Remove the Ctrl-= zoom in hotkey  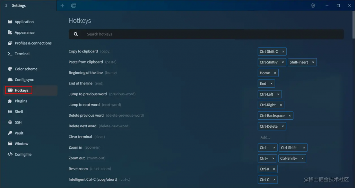click(274, 148)
